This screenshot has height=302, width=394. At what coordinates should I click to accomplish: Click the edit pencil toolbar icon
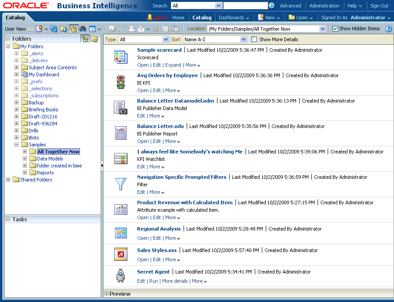(x=122, y=29)
